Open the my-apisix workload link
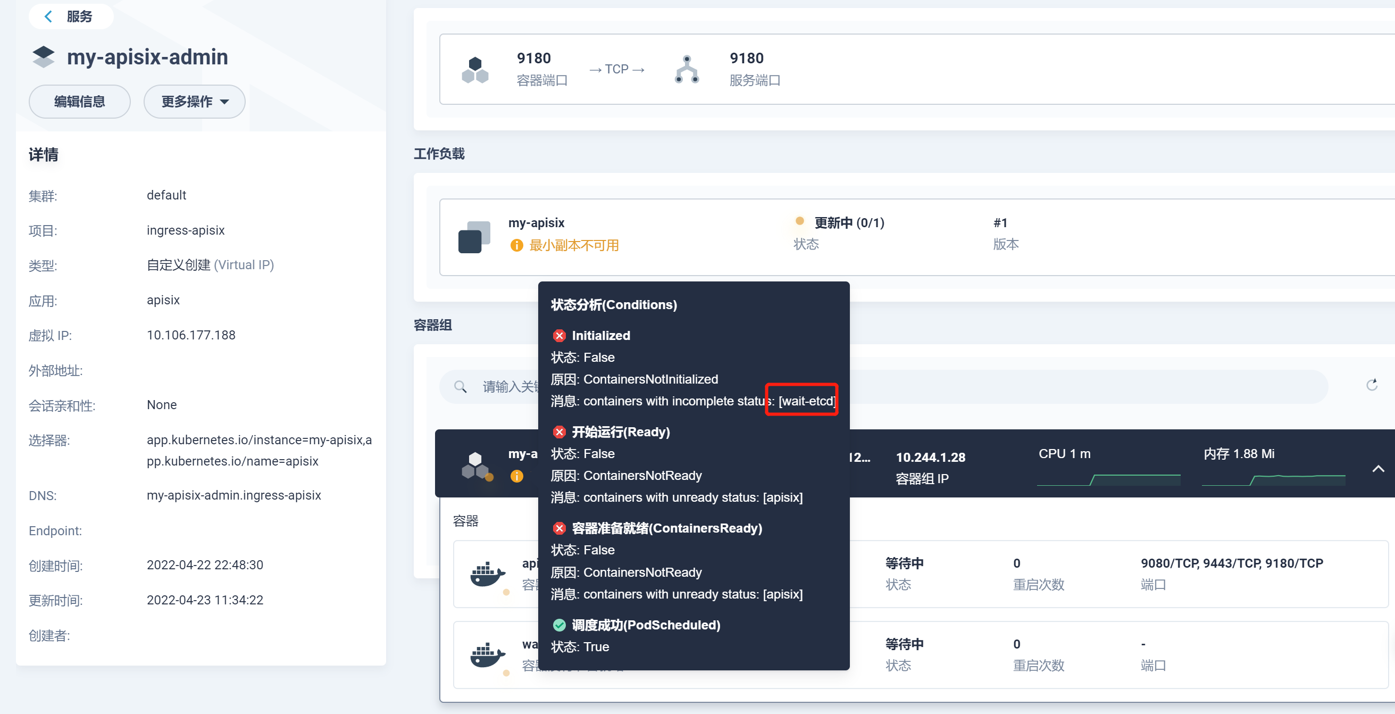This screenshot has width=1395, height=714. (536, 222)
